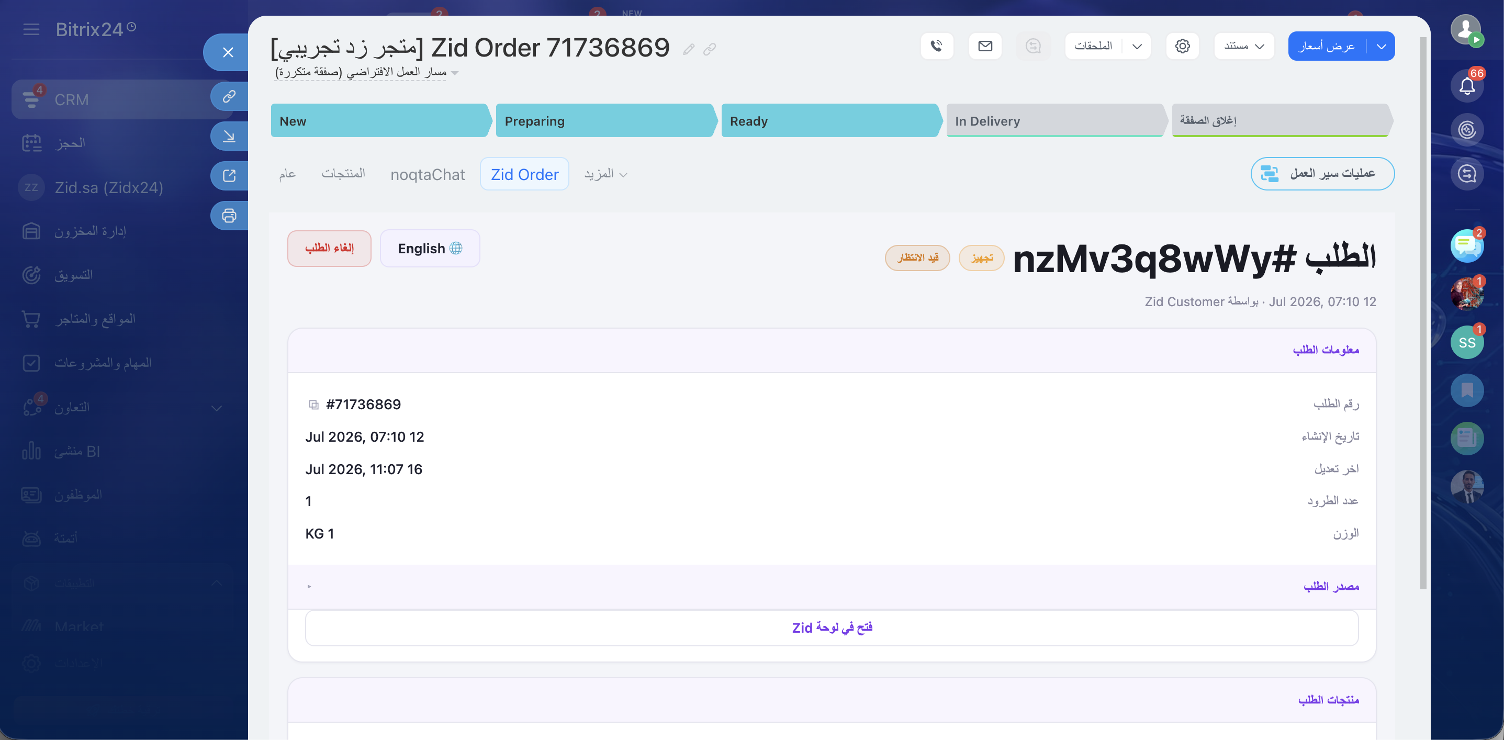Open the الملحقات dropdown

pyautogui.click(x=1107, y=46)
